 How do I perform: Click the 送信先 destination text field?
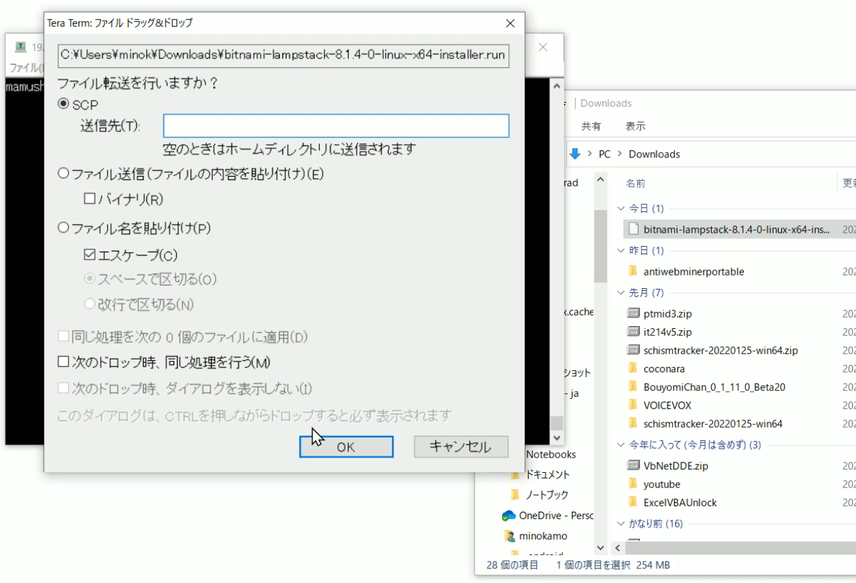coord(336,126)
